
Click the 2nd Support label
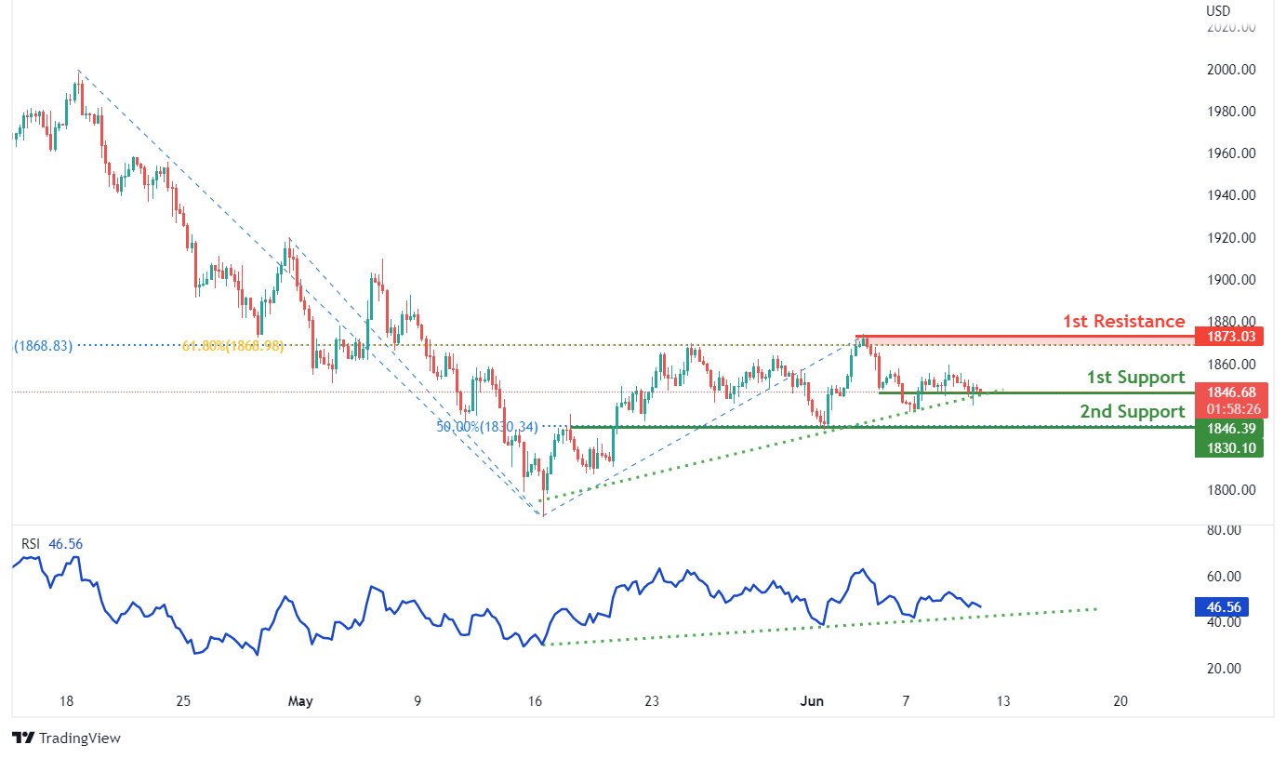point(1133,411)
